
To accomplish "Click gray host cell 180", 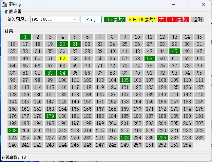I will (63, 116).
